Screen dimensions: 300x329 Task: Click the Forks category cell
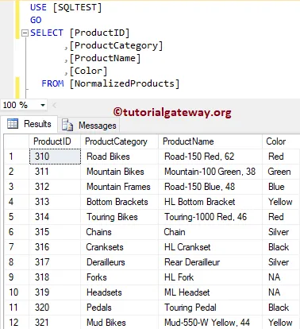pyautogui.click(x=119, y=277)
